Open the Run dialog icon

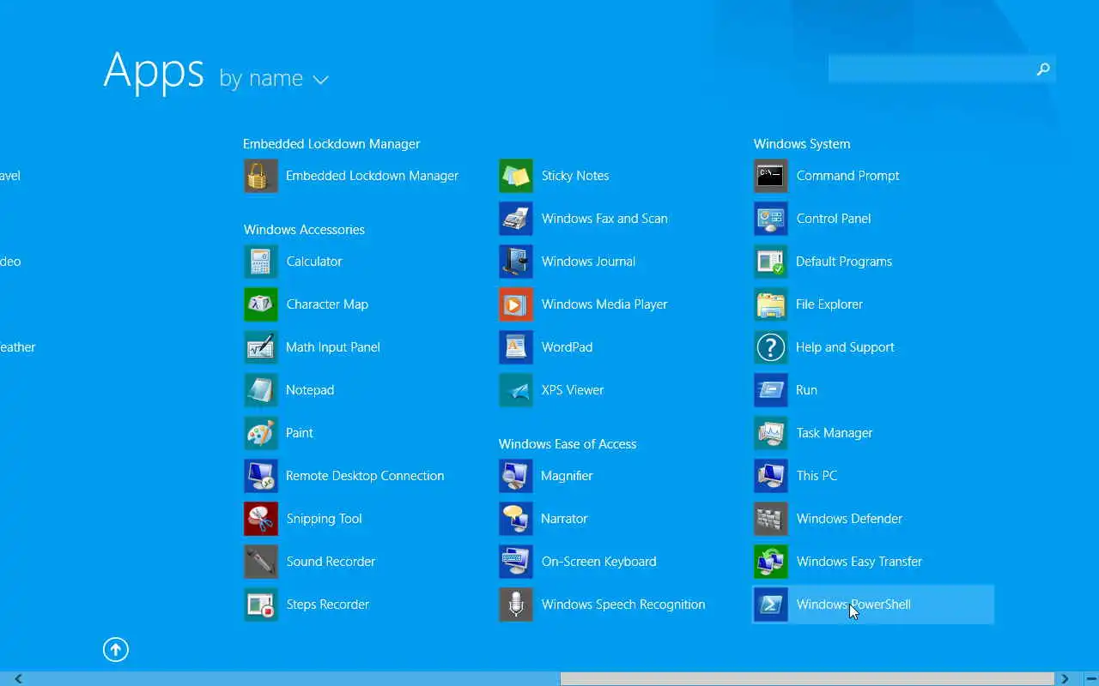(x=771, y=390)
